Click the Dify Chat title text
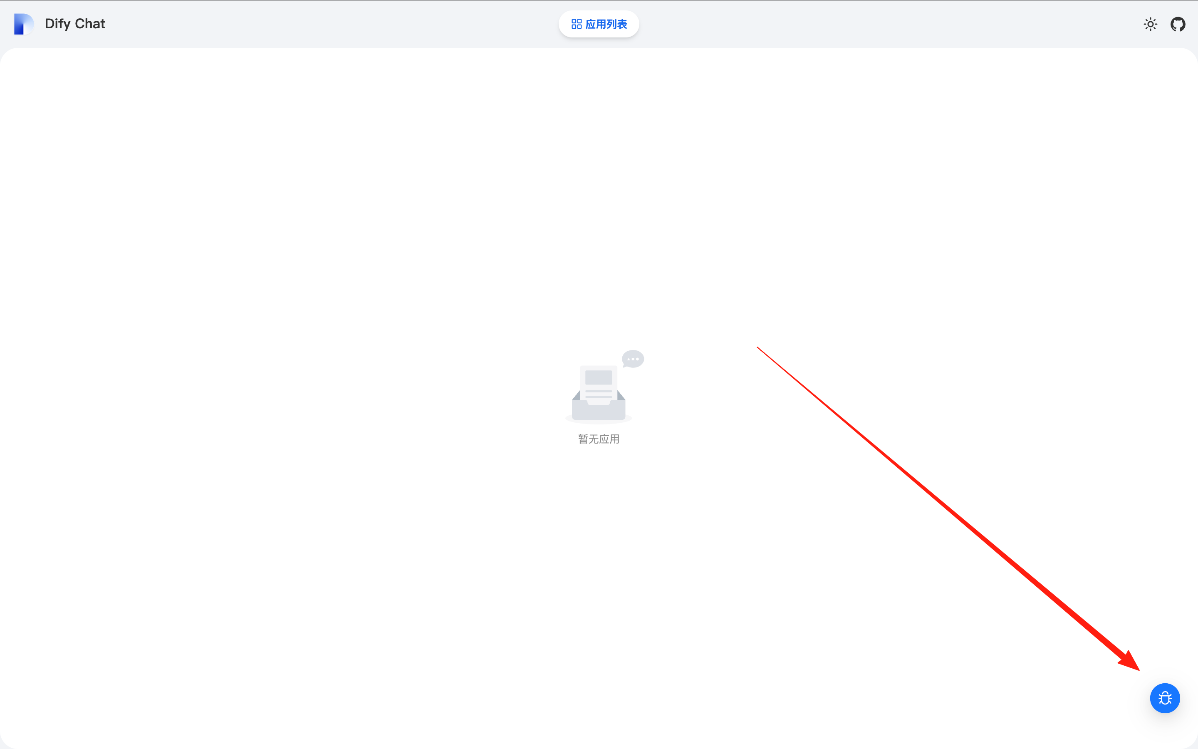Screen dimensions: 1198x749 click(75, 24)
